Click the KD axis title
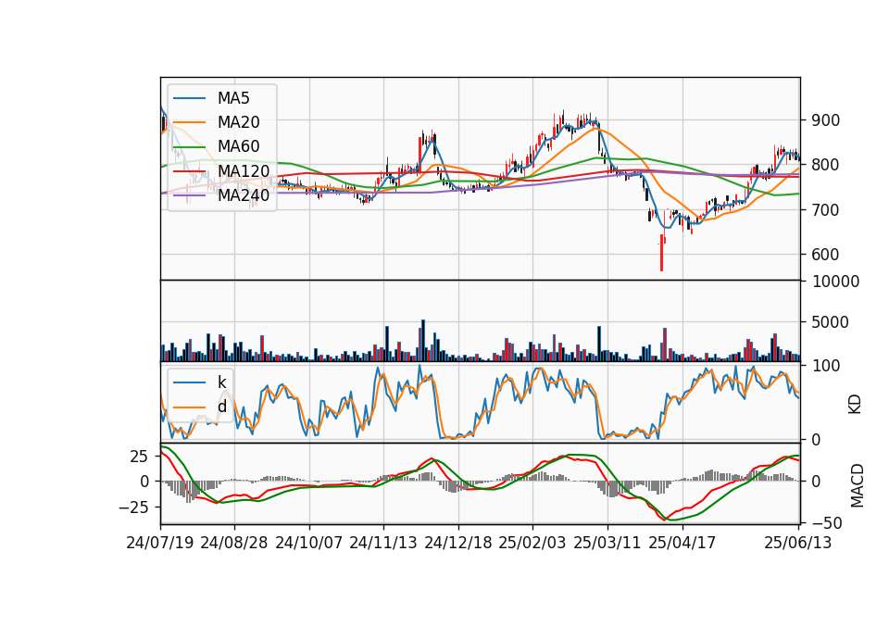889x639 pixels. pyautogui.click(x=855, y=404)
